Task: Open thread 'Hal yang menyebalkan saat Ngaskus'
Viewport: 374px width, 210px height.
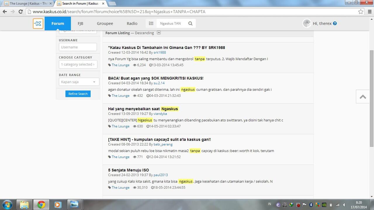Action: pos(143,109)
